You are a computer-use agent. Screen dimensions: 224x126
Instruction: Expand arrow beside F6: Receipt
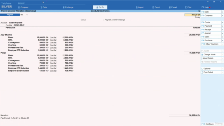(x=223, y=29)
